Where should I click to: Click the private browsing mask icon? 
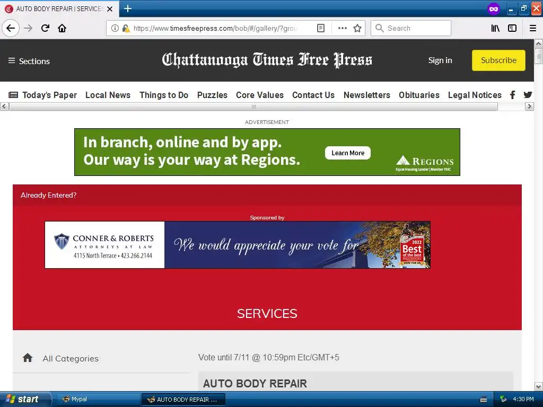[494, 8]
